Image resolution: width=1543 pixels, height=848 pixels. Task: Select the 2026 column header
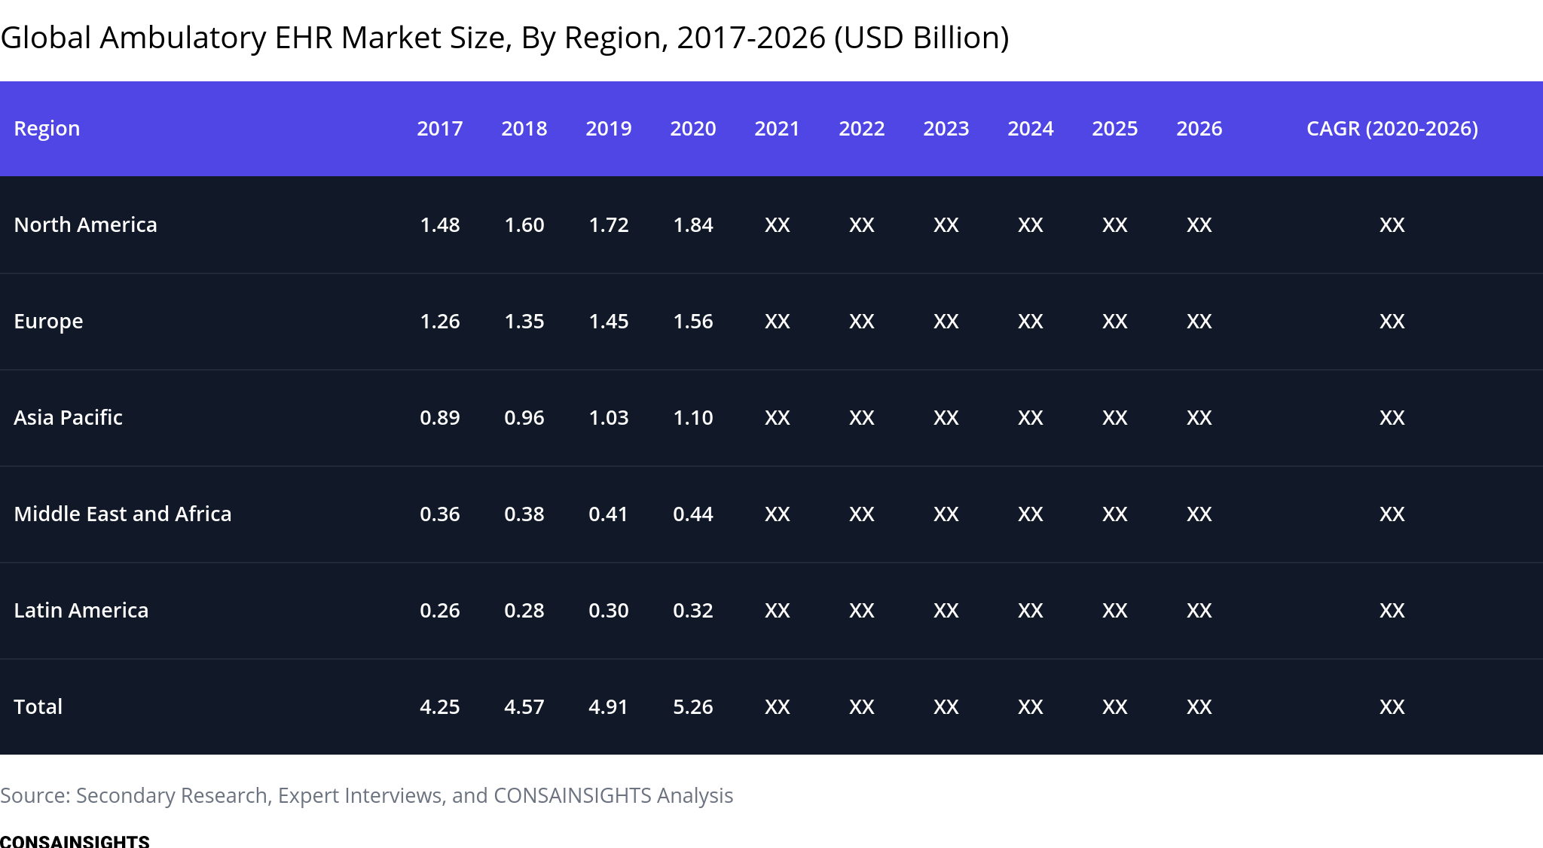1199,129
